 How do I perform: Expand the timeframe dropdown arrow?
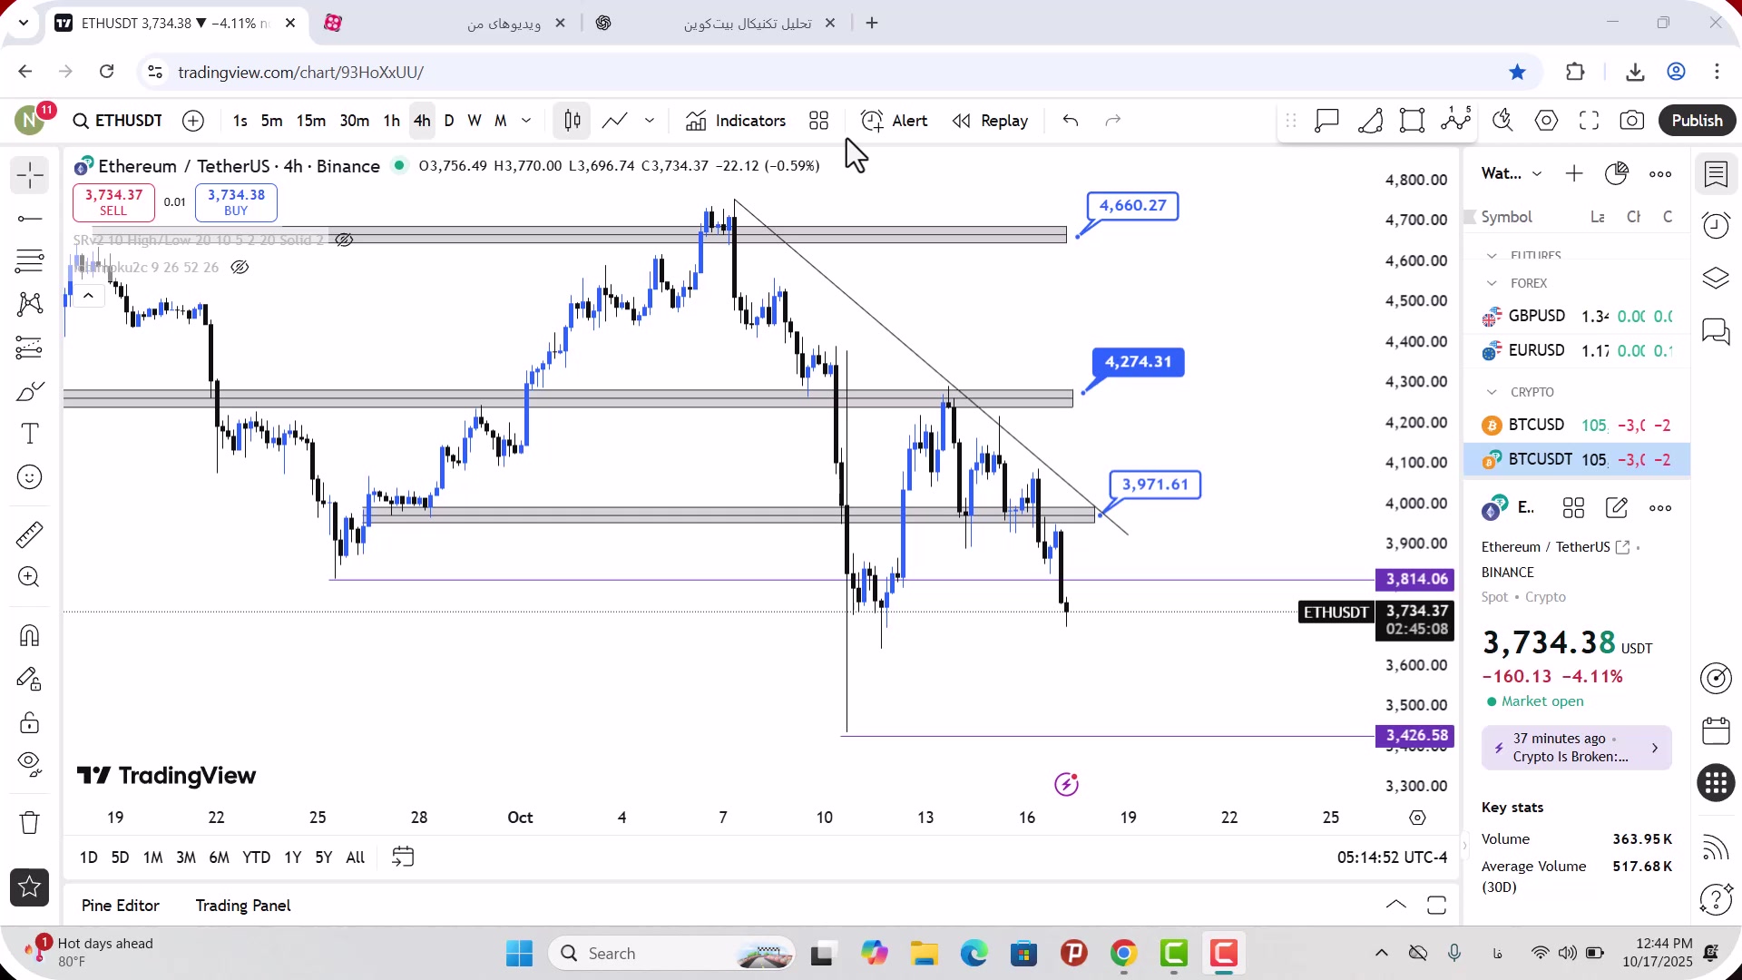click(x=526, y=121)
